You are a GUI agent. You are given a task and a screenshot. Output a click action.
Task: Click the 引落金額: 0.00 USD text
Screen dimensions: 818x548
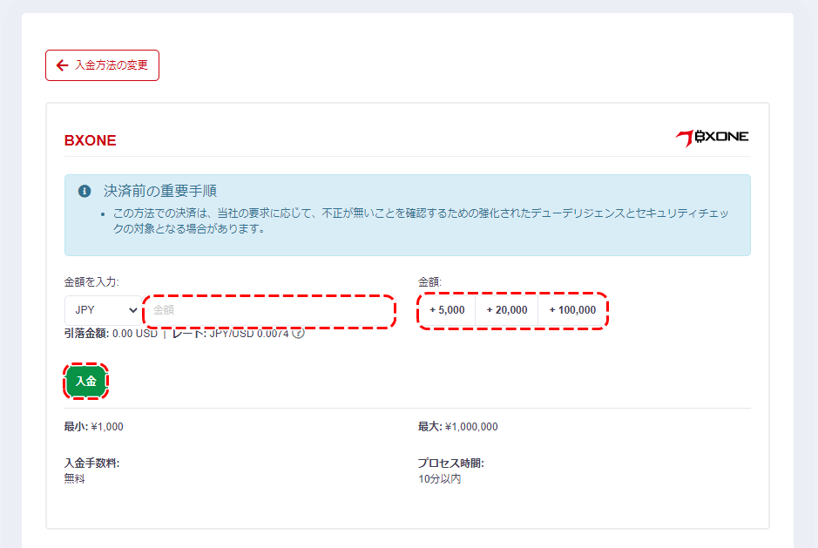pos(111,334)
